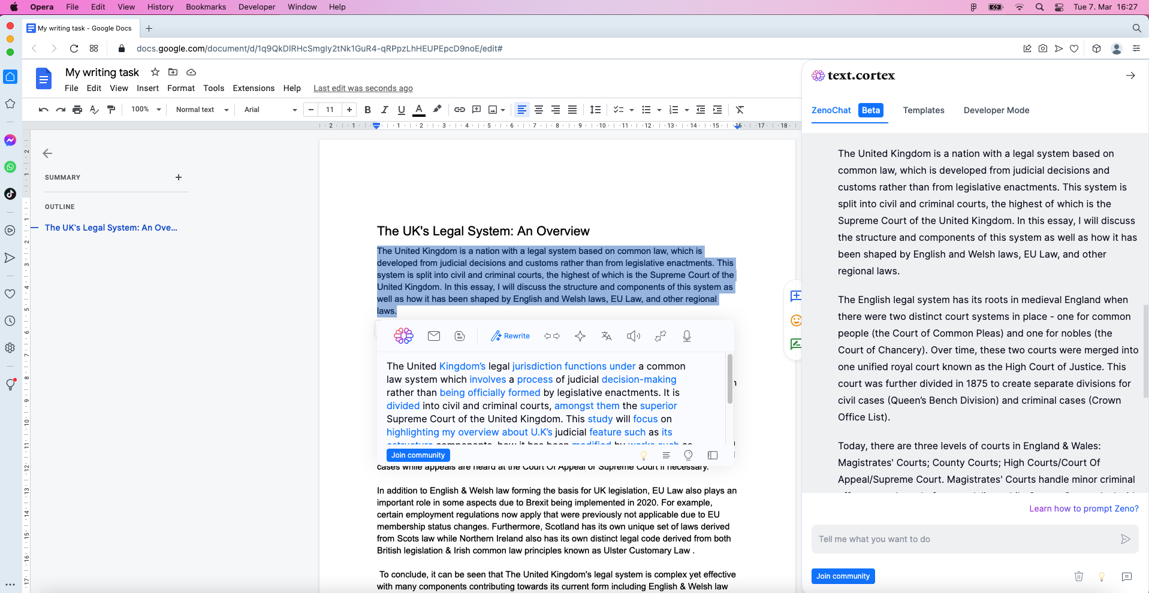
Task: Open the checklist options dropdown arrow
Action: coord(631,110)
